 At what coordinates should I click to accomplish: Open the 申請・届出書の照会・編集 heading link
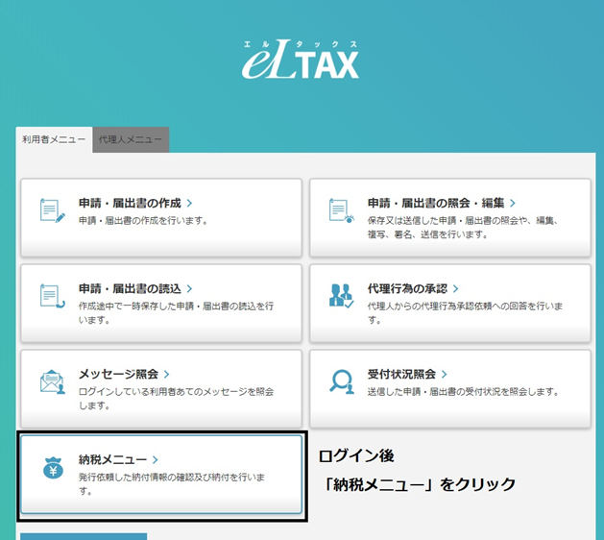coord(436,203)
